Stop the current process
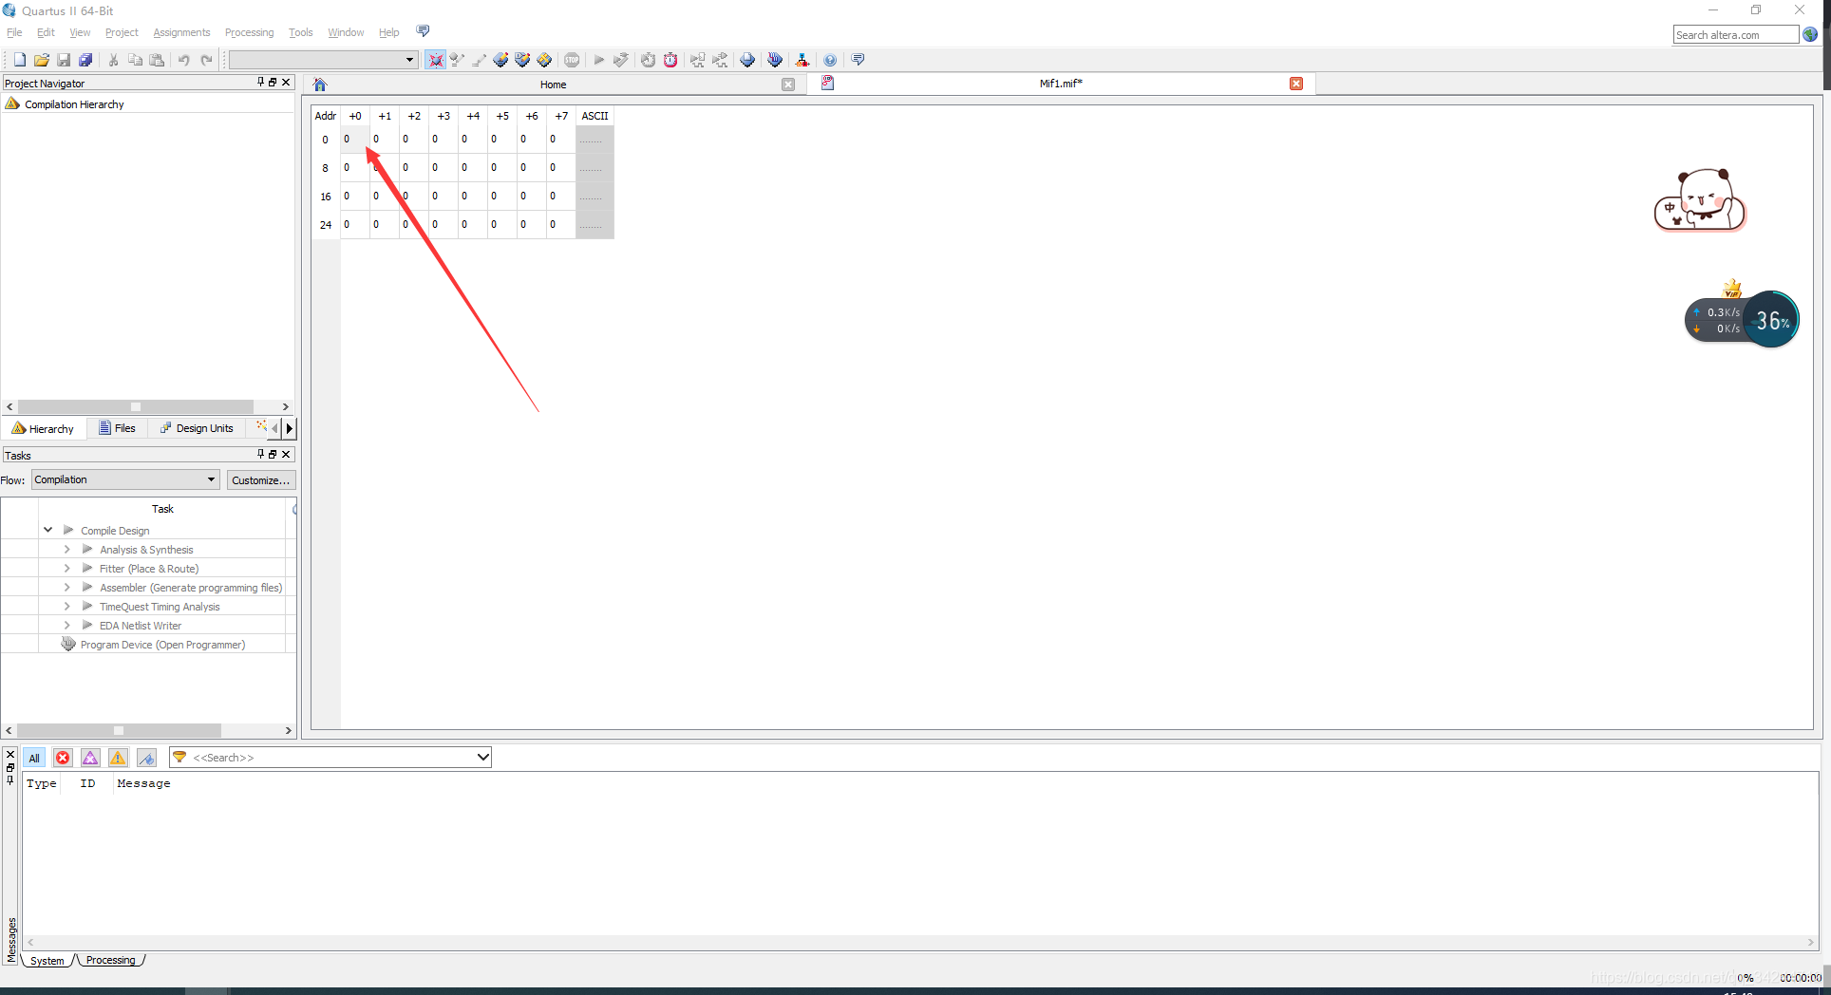Viewport: 1831px width, 995px height. [x=572, y=59]
